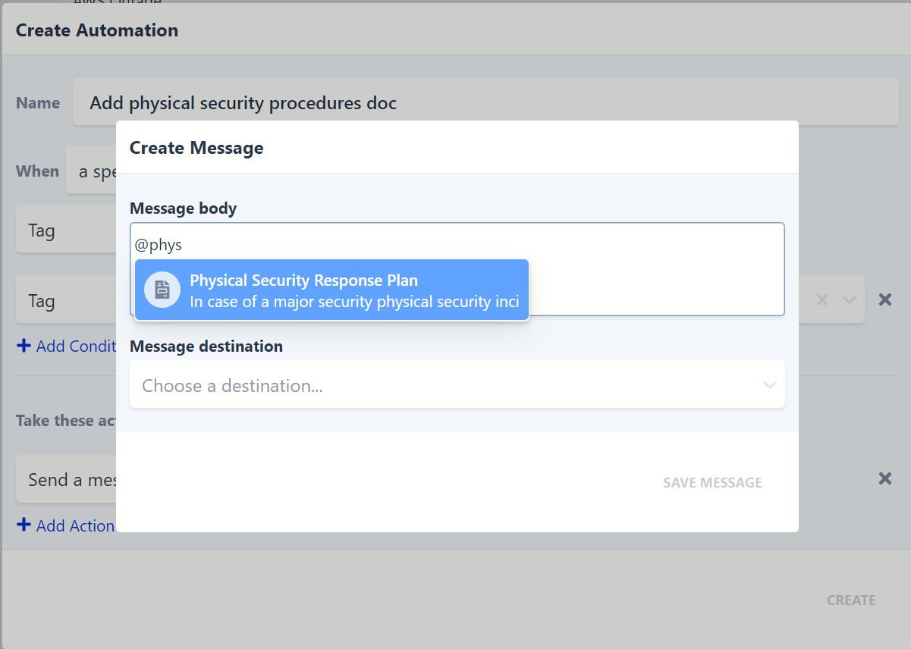Image resolution: width=911 pixels, height=649 pixels.
Task: Open the When trigger dropdown
Action: [x=91, y=171]
